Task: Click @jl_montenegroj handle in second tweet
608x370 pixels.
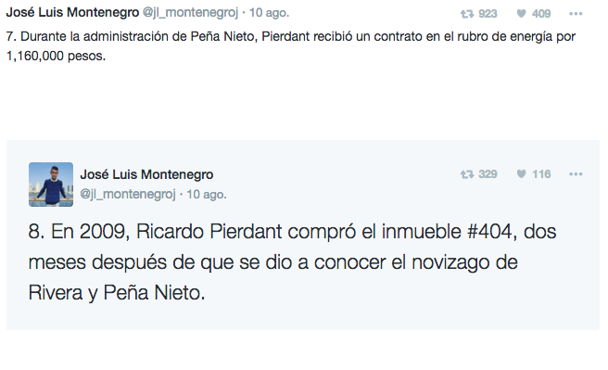Action: pos(128,194)
